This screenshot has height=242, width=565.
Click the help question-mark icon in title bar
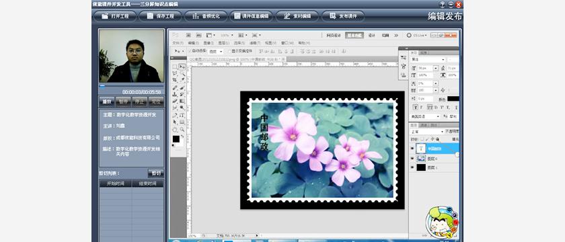point(443,4)
